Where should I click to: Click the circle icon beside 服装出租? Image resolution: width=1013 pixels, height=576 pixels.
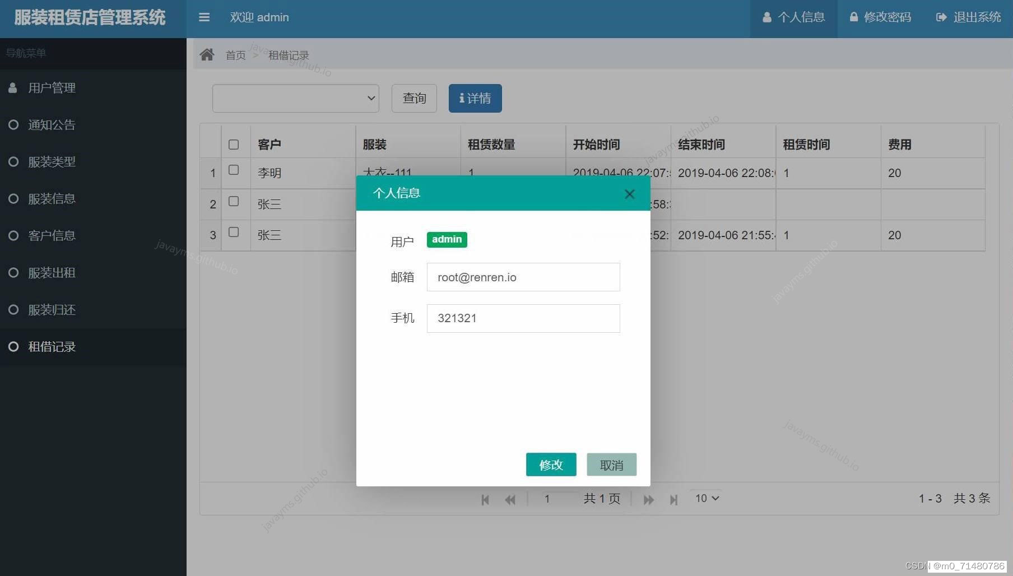[x=13, y=272]
